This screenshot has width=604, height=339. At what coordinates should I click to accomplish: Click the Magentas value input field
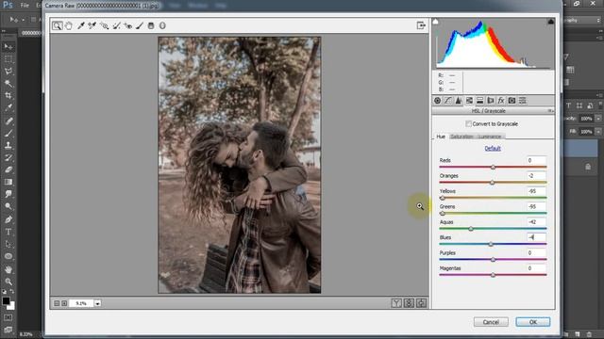[x=536, y=268]
